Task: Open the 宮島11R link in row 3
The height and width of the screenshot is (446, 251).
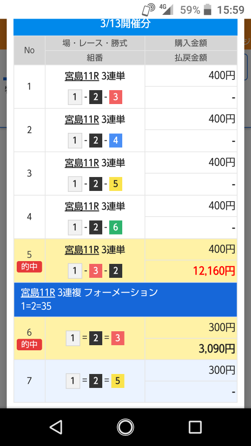Action: [82, 163]
